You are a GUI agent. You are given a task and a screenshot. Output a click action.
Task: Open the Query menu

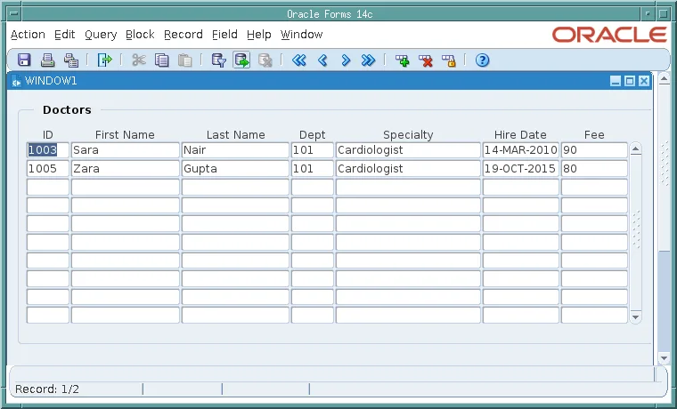coord(101,35)
